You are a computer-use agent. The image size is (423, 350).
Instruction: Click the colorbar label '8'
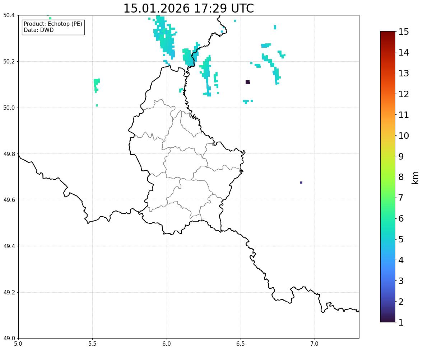pos(401,177)
